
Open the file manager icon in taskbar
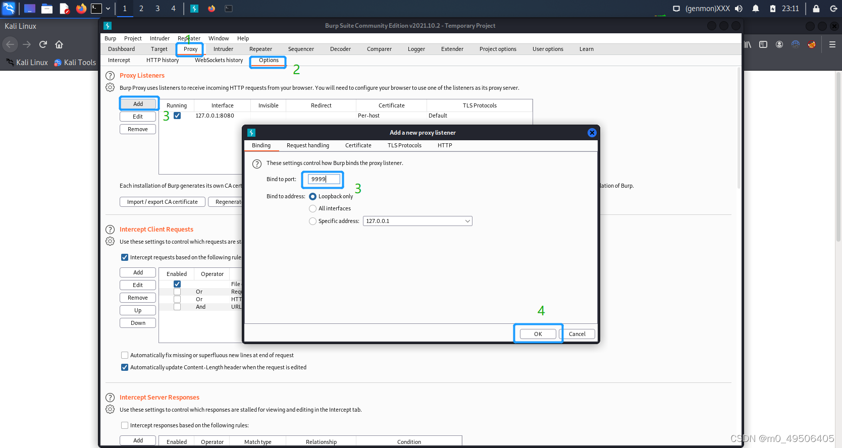(x=47, y=9)
